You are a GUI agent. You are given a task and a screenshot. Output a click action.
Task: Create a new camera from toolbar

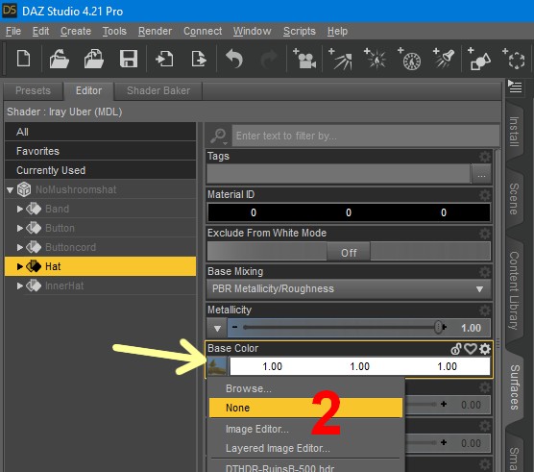(304, 59)
